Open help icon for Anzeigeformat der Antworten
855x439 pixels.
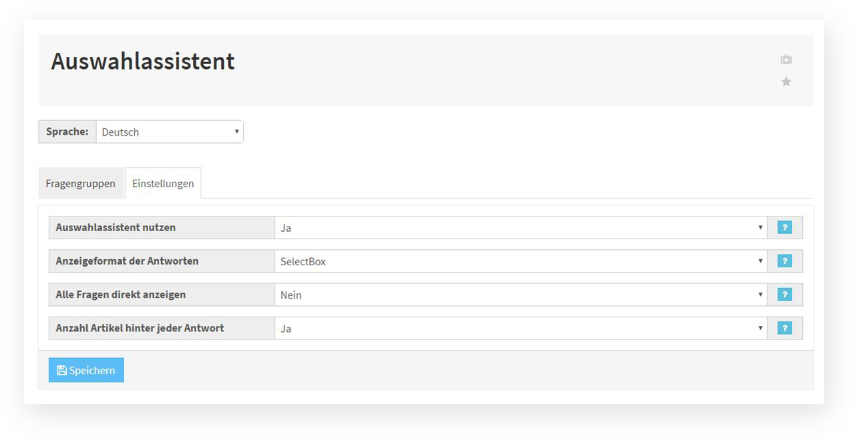[x=785, y=261]
